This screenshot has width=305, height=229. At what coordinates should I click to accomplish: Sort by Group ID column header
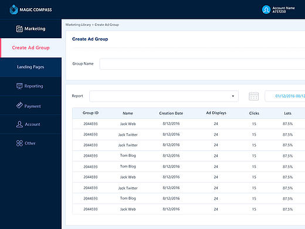click(x=90, y=113)
